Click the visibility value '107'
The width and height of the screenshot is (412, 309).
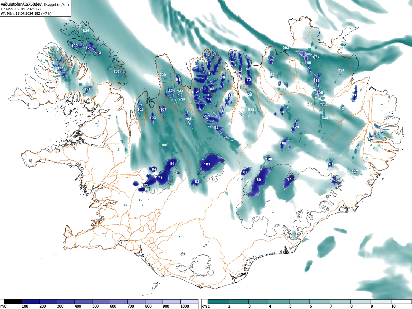click(163, 110)
